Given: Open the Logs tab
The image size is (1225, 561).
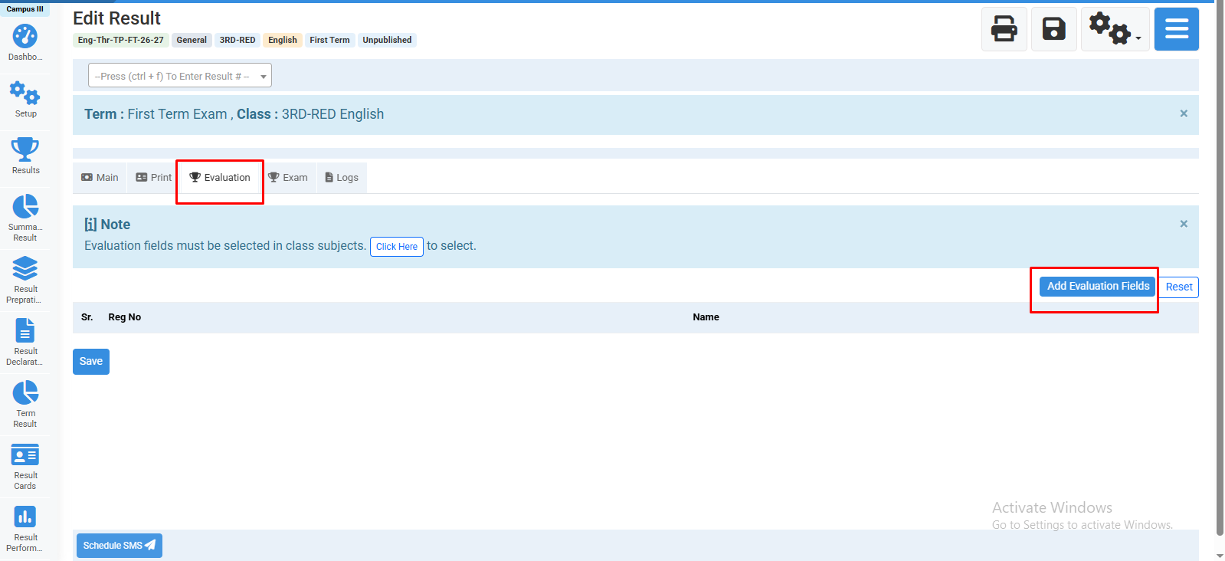Looking at the screenshot, I should pyautogui.click(x=342, y=178).
